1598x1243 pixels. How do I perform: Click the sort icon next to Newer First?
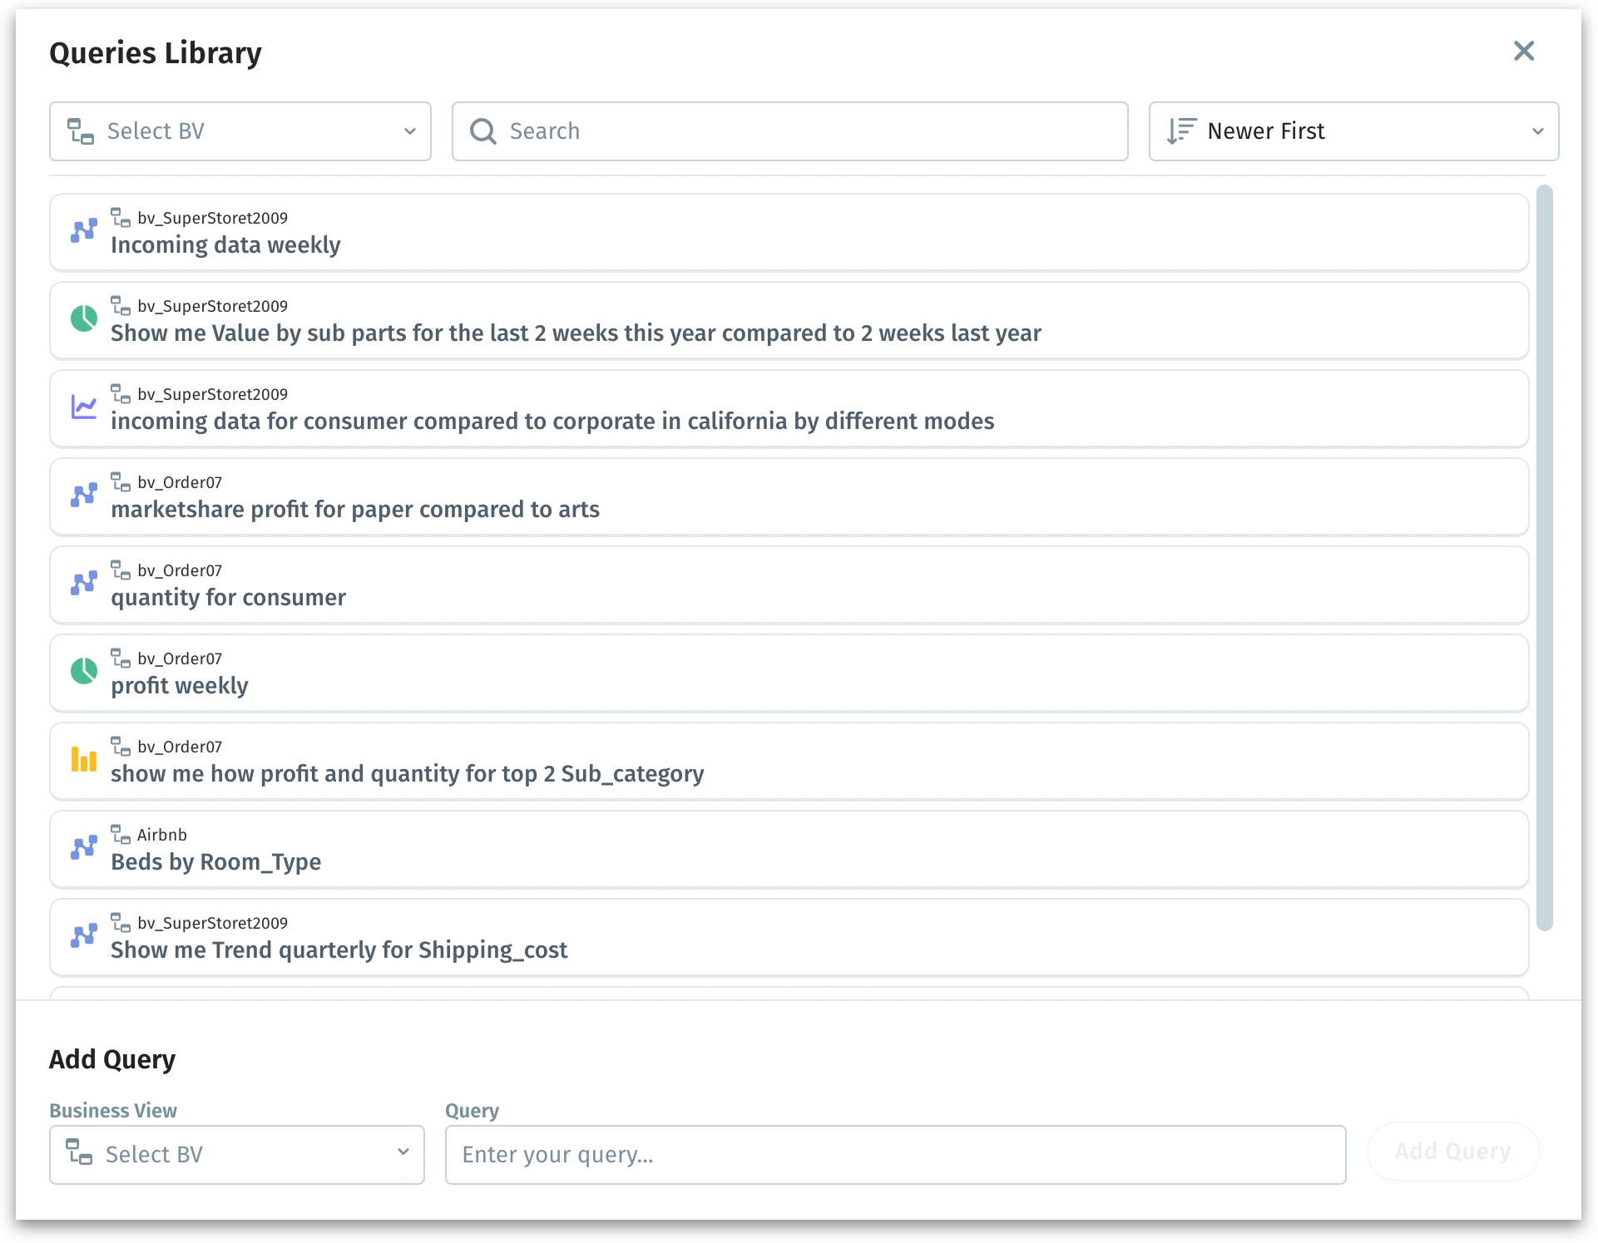1180,131
